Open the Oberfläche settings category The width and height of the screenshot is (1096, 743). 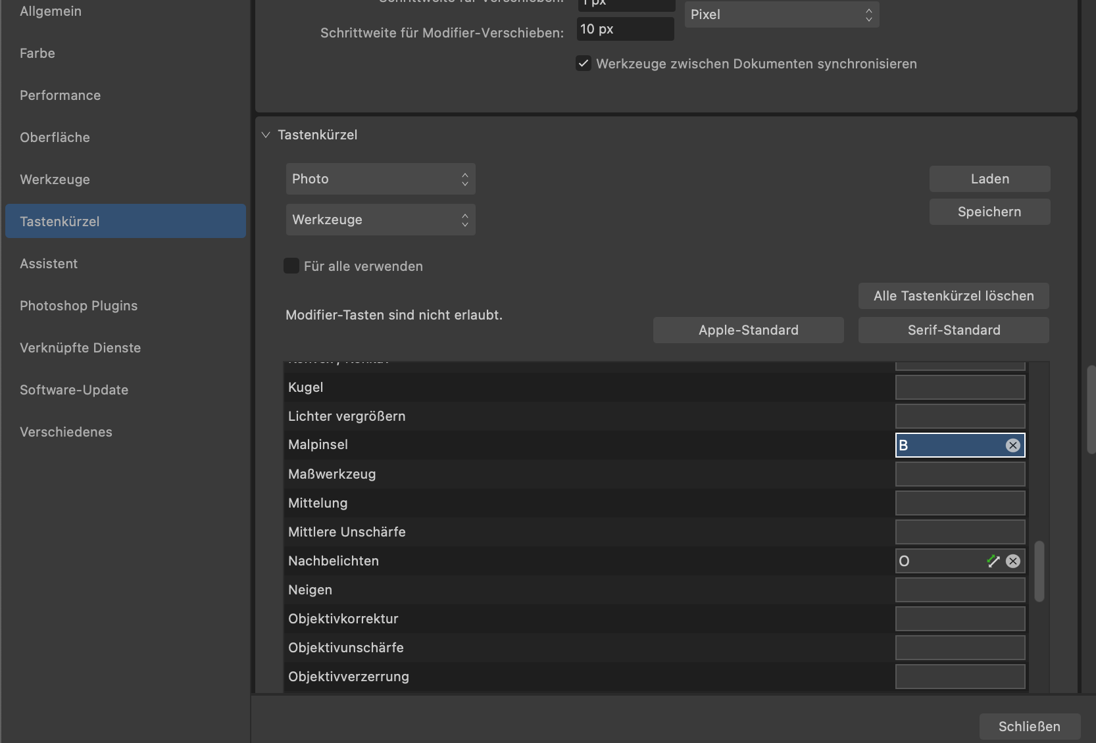(125, 137)
